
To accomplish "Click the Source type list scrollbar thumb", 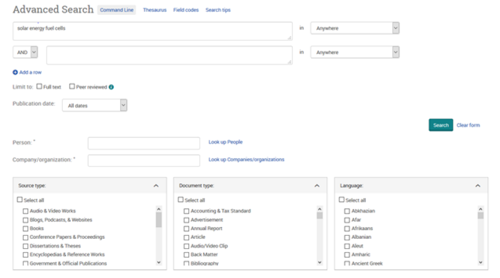I will (x=159, y=220).
